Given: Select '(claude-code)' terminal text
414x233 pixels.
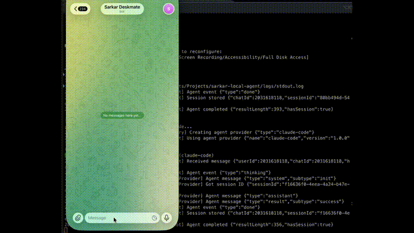Looking at the screenshot, I should coord(196,155).
